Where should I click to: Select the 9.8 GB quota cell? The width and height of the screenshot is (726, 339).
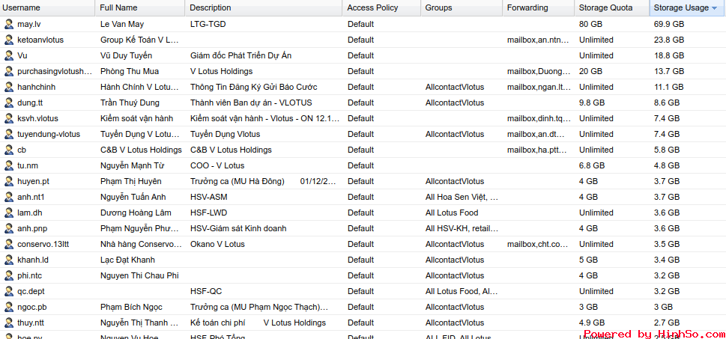(x=592, y=103)
